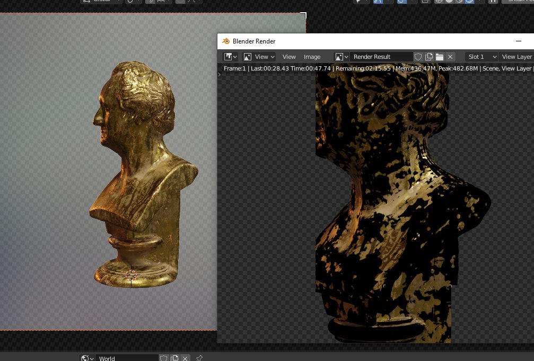
Task: Open the image editor View mode dropdown
Action: (x=259, y=57)
